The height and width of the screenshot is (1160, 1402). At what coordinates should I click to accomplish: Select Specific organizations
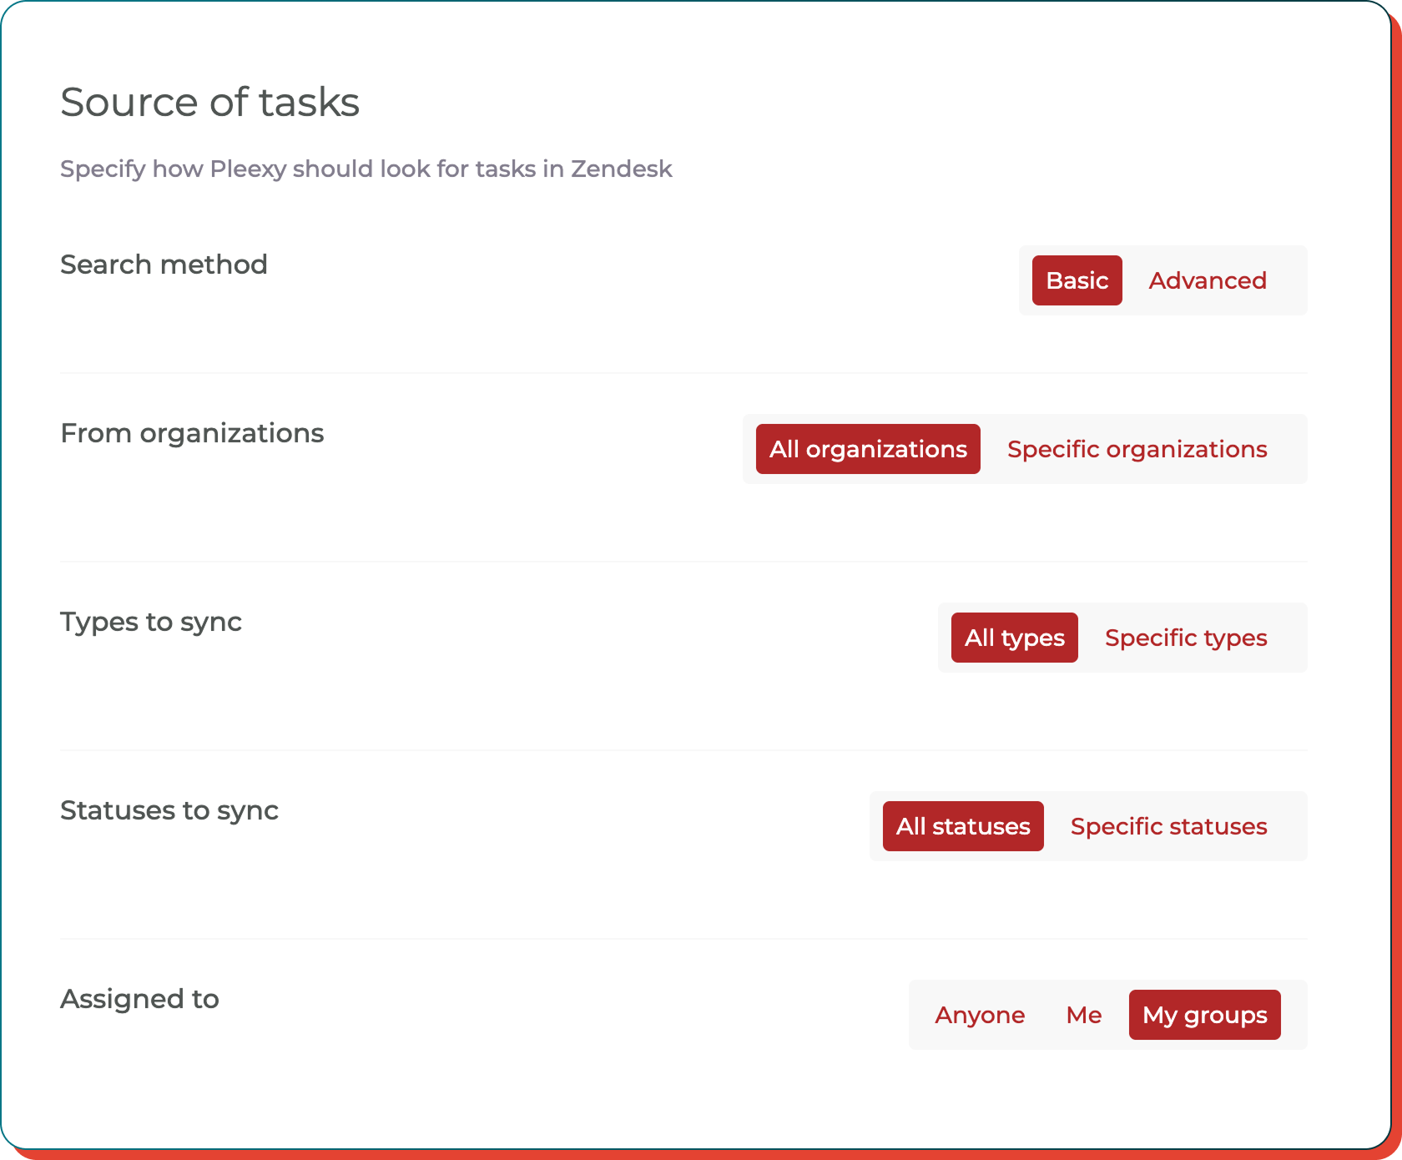coord(1137,449)
